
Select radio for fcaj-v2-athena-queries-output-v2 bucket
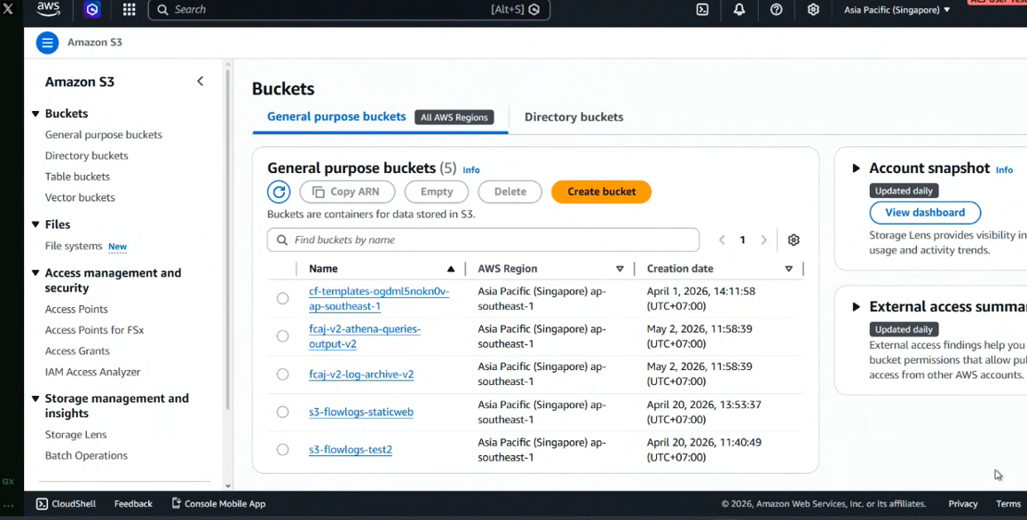coord(282,336)
